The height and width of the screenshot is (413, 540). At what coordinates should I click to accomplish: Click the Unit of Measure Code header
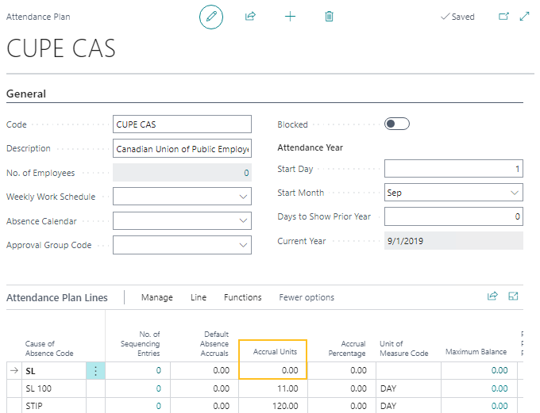403,348
